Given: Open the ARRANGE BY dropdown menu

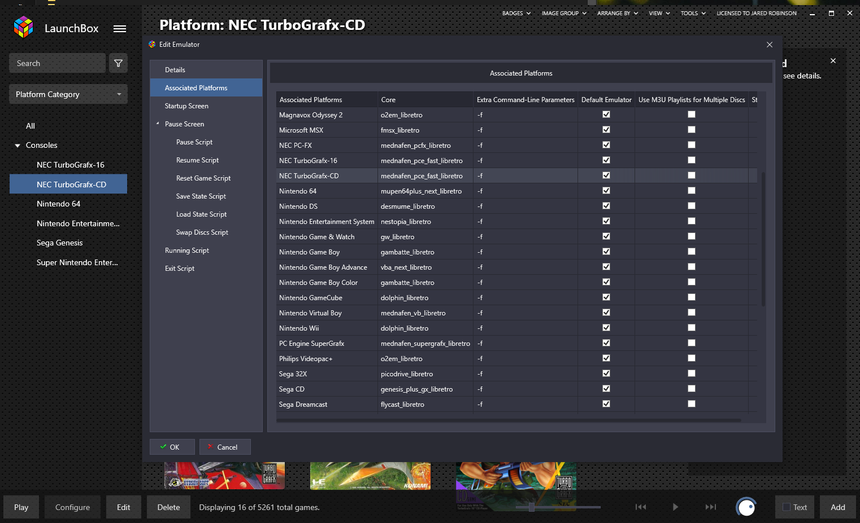Looking at the screenshot, I should 618,13.
